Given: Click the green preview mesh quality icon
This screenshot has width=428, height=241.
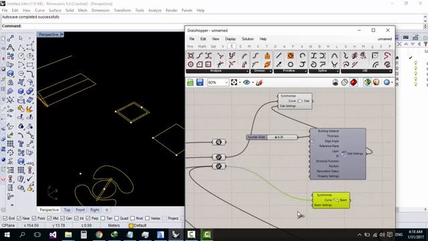Looking at the screenshot, I should (x=367, y=82).
